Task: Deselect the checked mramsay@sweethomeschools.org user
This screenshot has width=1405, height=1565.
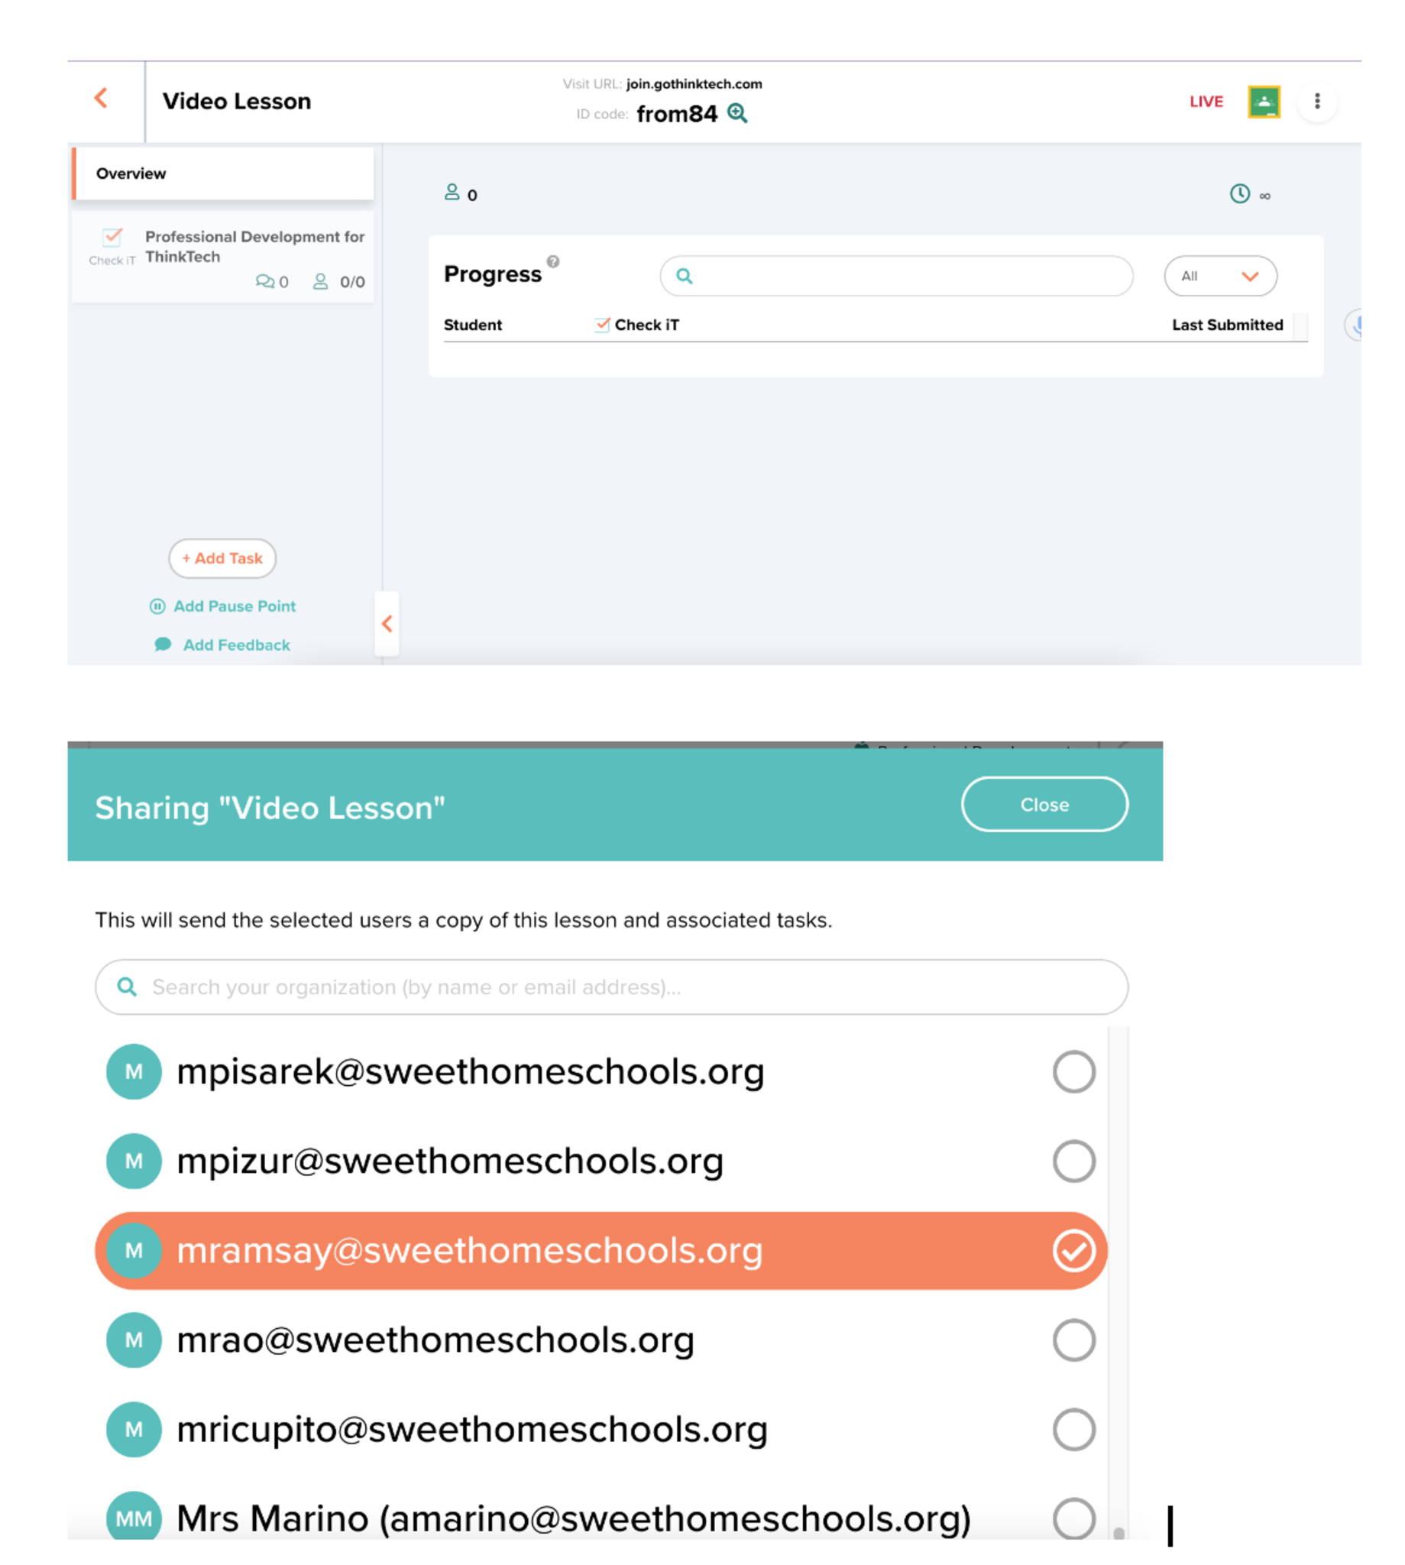Action: pyautogui.click(x=1073, y=1250)
